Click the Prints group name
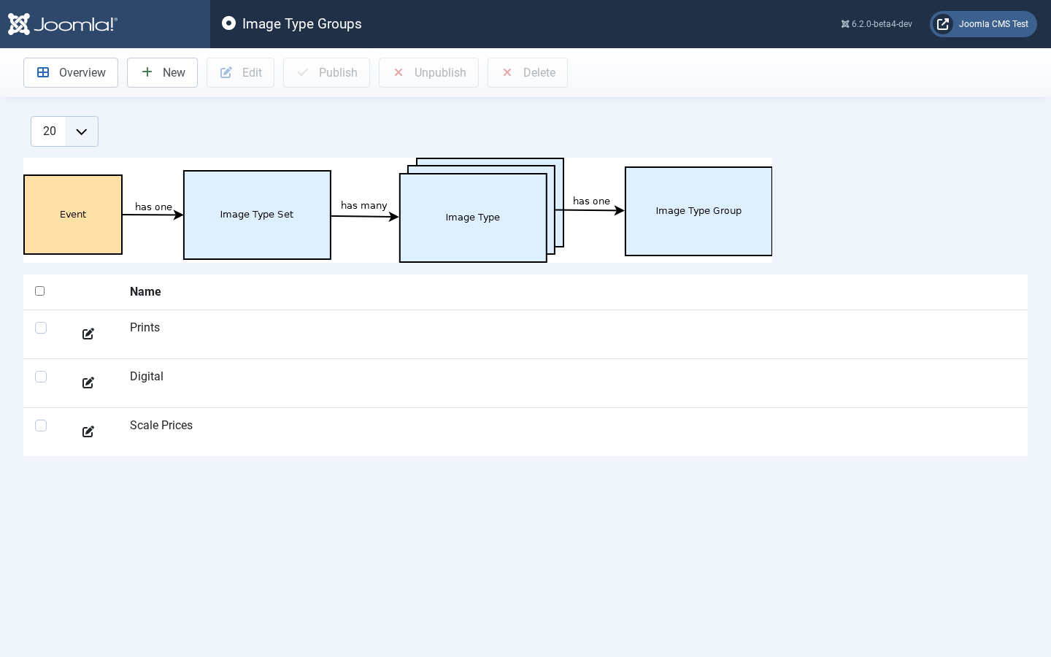 click(145, 328)
